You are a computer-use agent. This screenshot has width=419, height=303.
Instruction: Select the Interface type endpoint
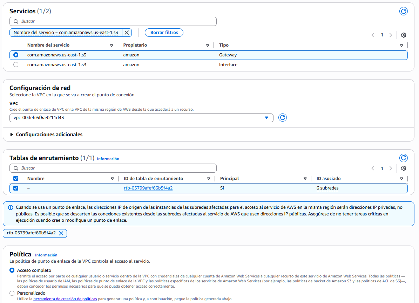click(15, 64)
